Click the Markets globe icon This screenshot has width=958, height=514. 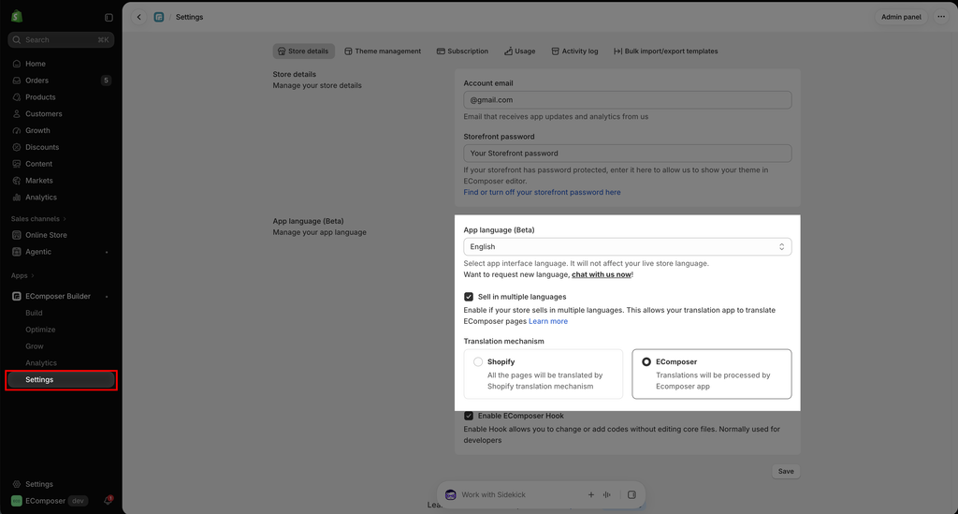click(x=17, y=181)
